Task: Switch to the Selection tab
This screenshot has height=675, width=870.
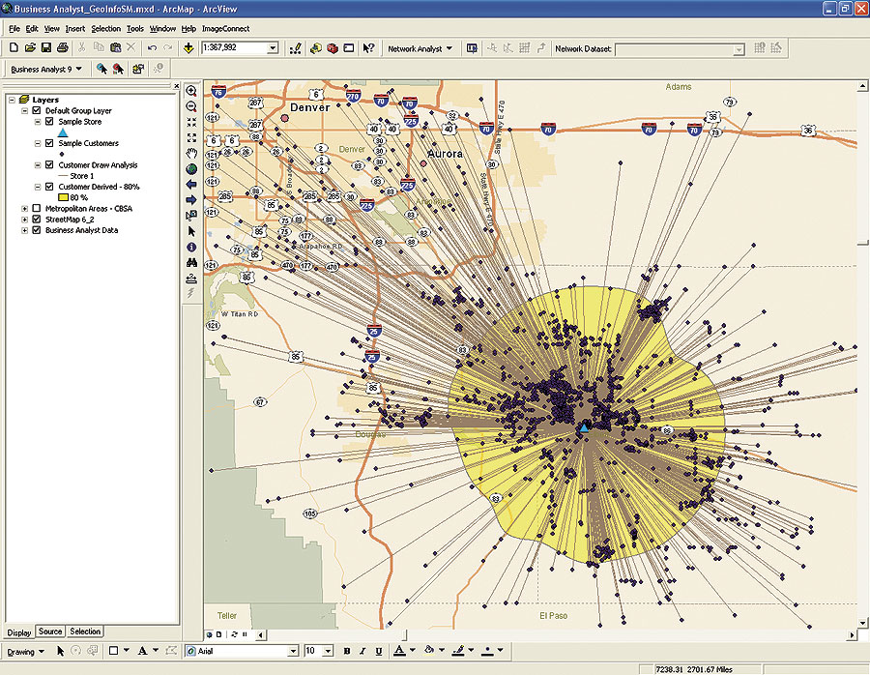Action: pyautogui.click(x=85, y=631)
